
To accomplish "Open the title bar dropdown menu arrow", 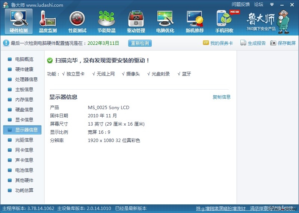I will click(271, 4).
